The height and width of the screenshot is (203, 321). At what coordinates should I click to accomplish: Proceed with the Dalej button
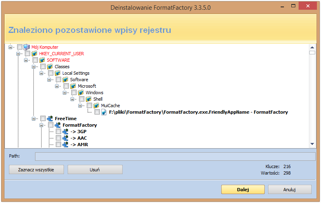(x=243, y=190)
